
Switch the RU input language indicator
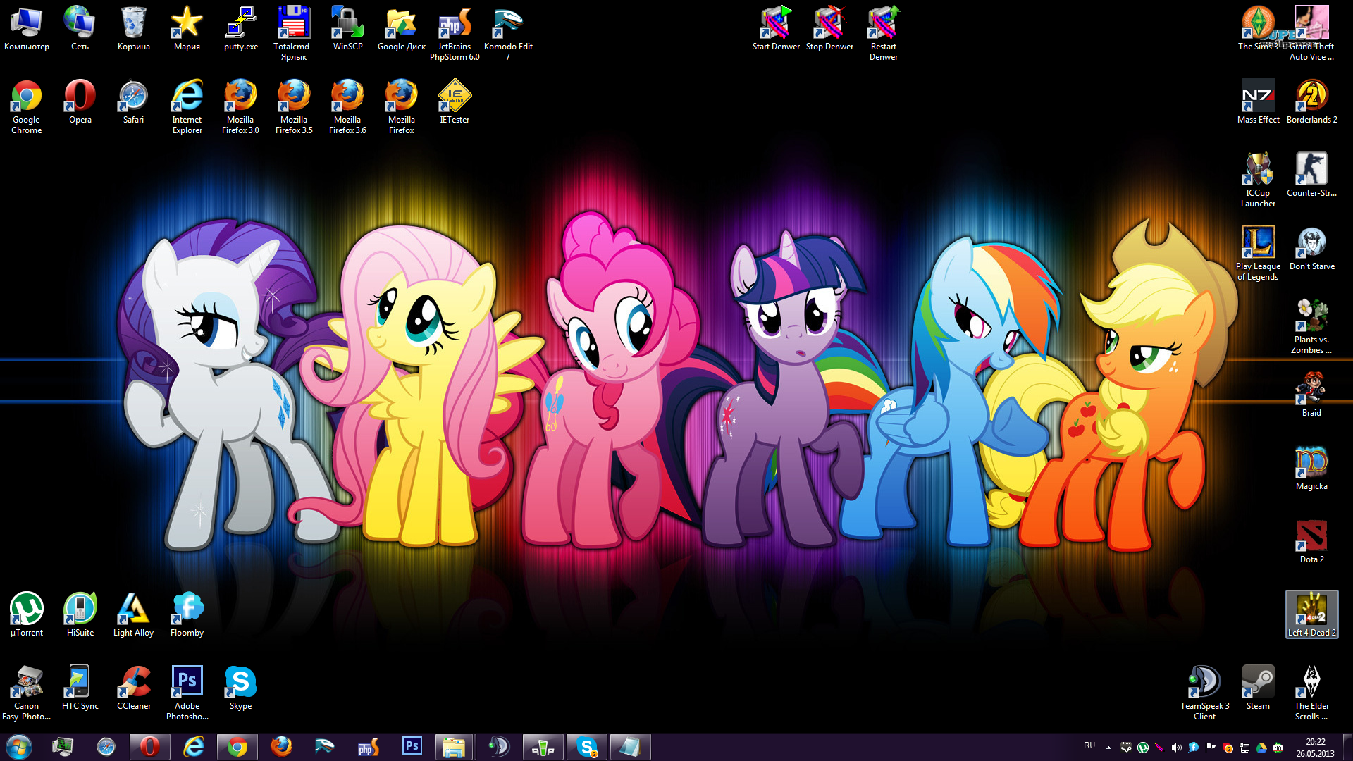click(x=1089, y=745)
